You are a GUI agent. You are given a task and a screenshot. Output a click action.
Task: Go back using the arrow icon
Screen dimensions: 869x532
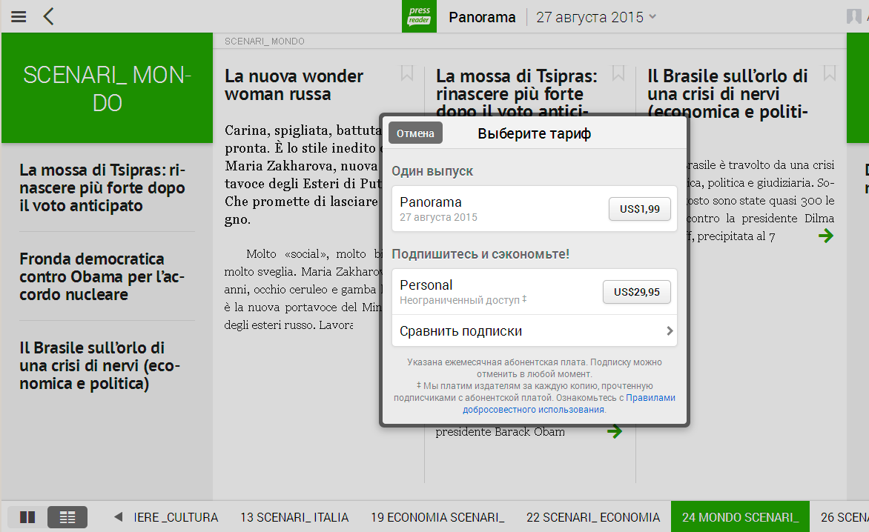coord(49,16)
